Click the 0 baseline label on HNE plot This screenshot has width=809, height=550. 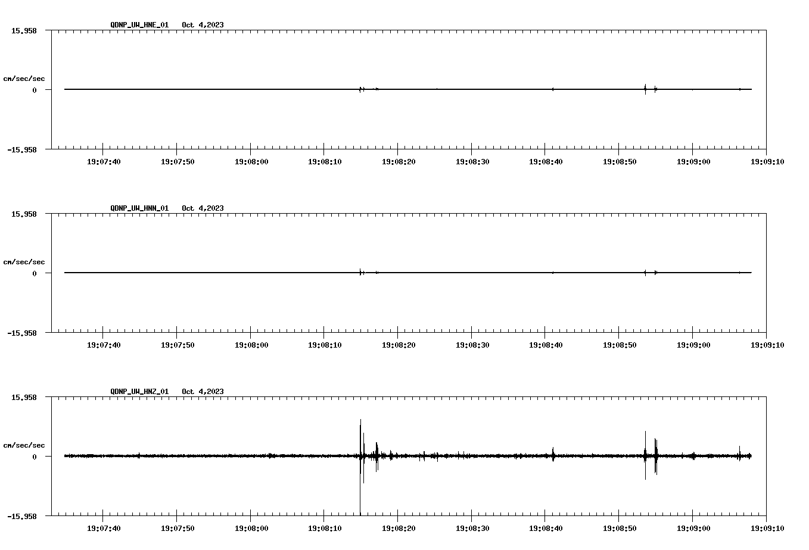(35, 90)
